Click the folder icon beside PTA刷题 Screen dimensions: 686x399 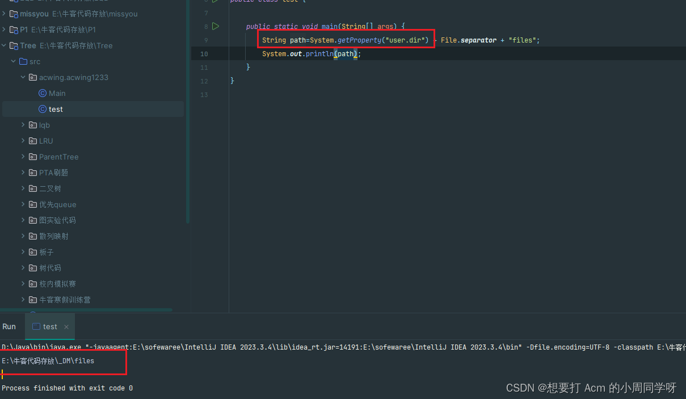[32, 173]
